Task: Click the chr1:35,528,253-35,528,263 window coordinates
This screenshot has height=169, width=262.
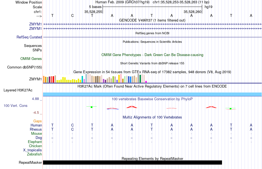Action: (x=181, y=2)
